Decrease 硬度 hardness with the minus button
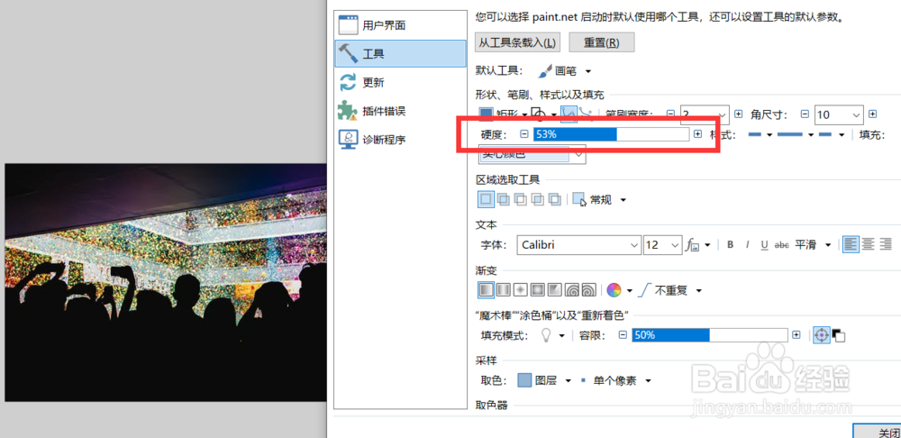This screenshot has height=438, width=901. (x=523, y=134)
